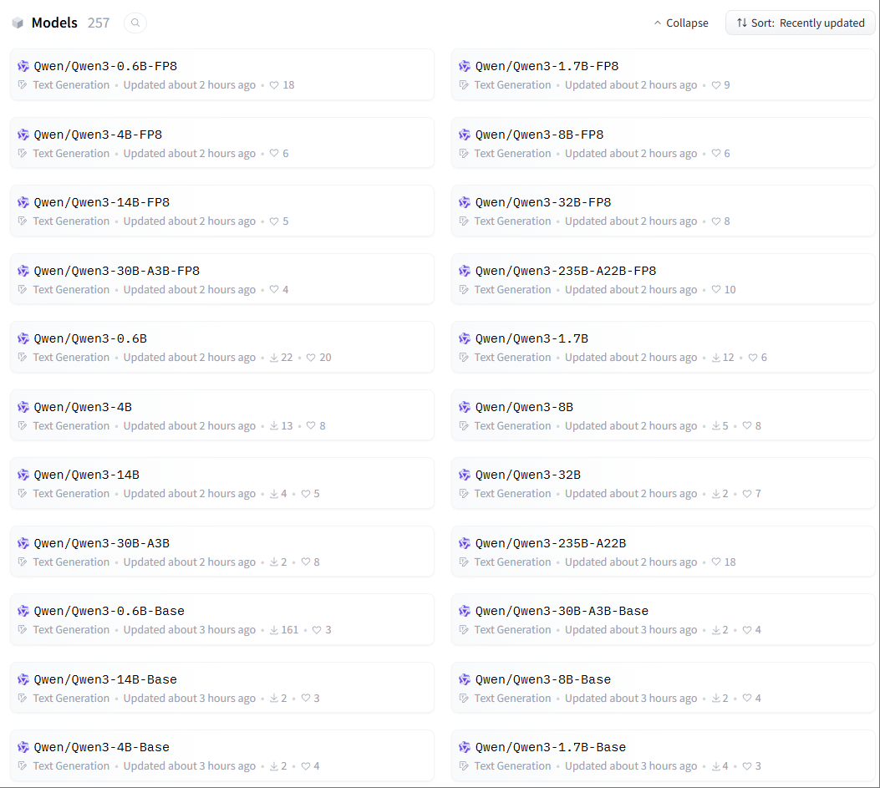Click the Qwen logo icon beside Qwen3-14B

coord(23,475)
